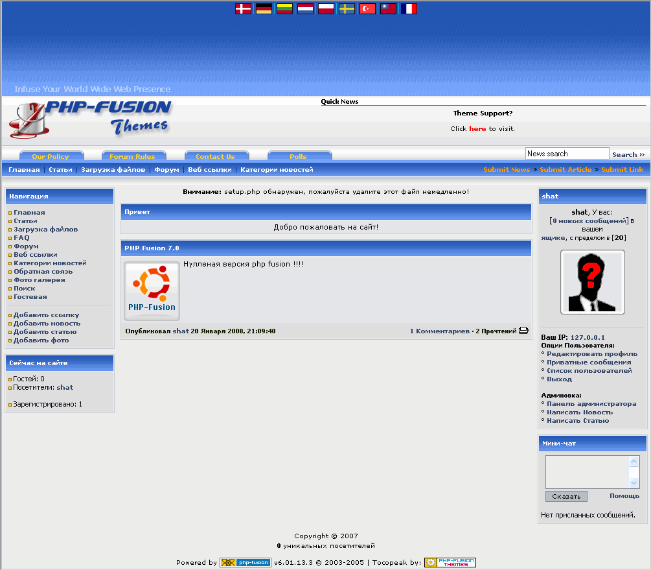
Task: Click Добавить фото in sidebar
Action: pyautogui.click(x=41, y=340)
